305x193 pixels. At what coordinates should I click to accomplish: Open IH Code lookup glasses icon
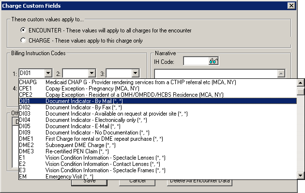213,61
